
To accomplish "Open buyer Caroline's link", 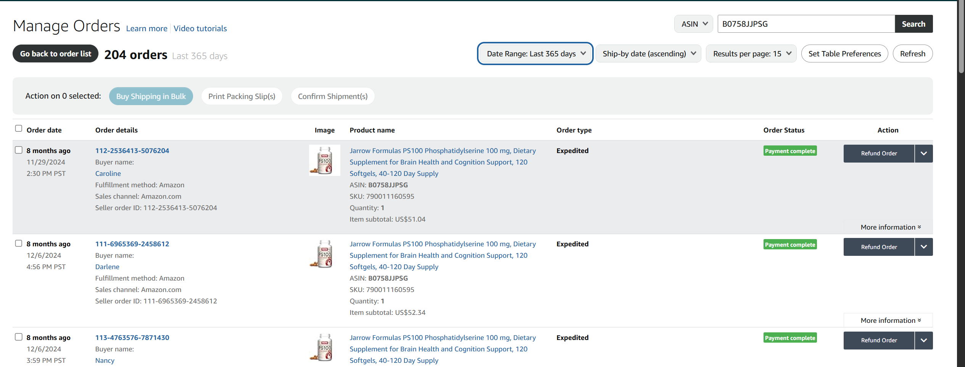I will click(x=108, y=174).
